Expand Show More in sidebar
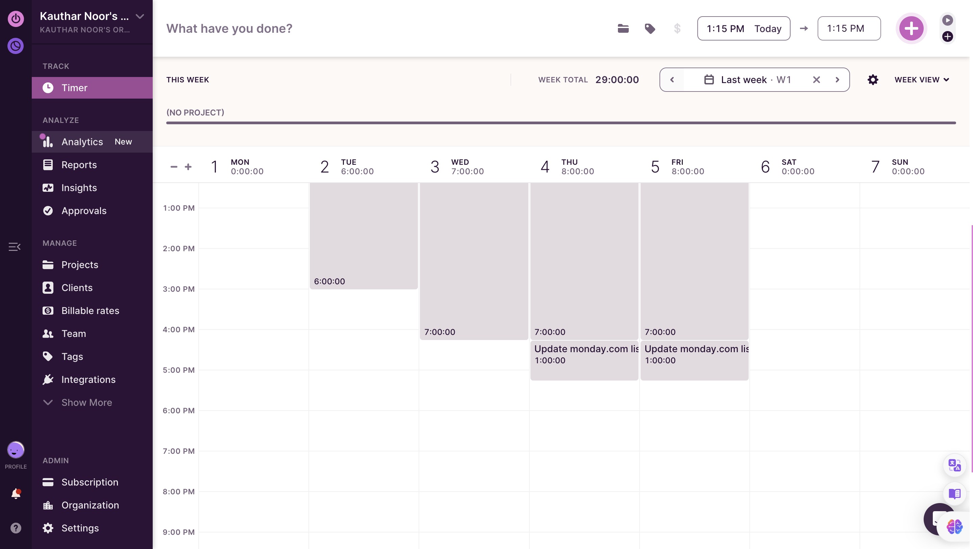 point(86,402)
